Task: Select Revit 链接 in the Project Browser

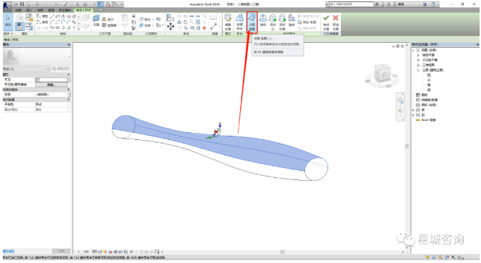Action: click(x=429, y=120)
